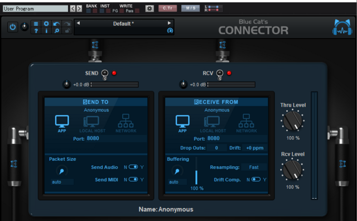Viewport: 357px width, 221px height.
Task: Click the Receive From port 8080 field
Action: pyautogui.click(x=237, y=138)
